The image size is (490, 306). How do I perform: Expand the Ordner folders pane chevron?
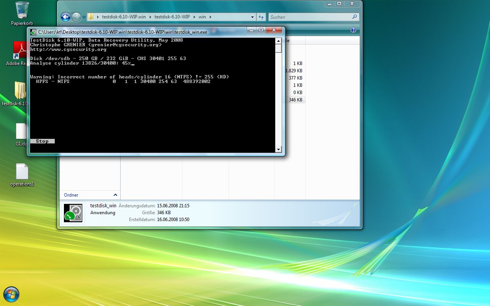pos(115,195)
